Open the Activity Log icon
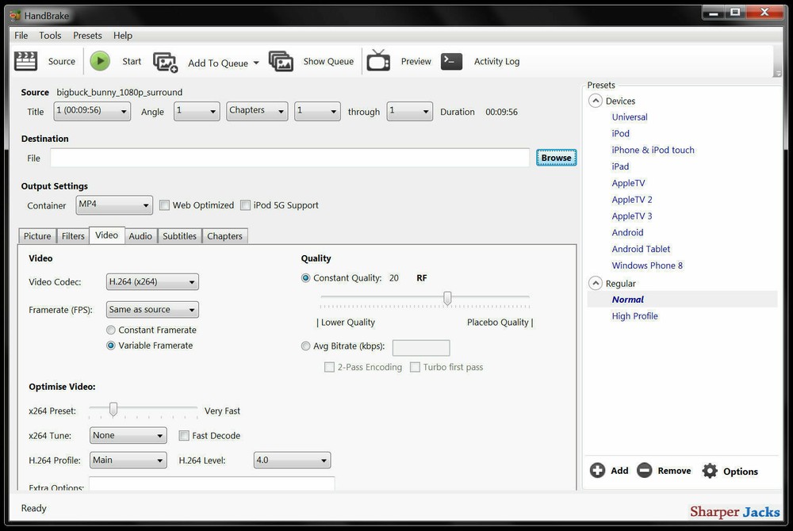The image size is (793, 531). 450,61
